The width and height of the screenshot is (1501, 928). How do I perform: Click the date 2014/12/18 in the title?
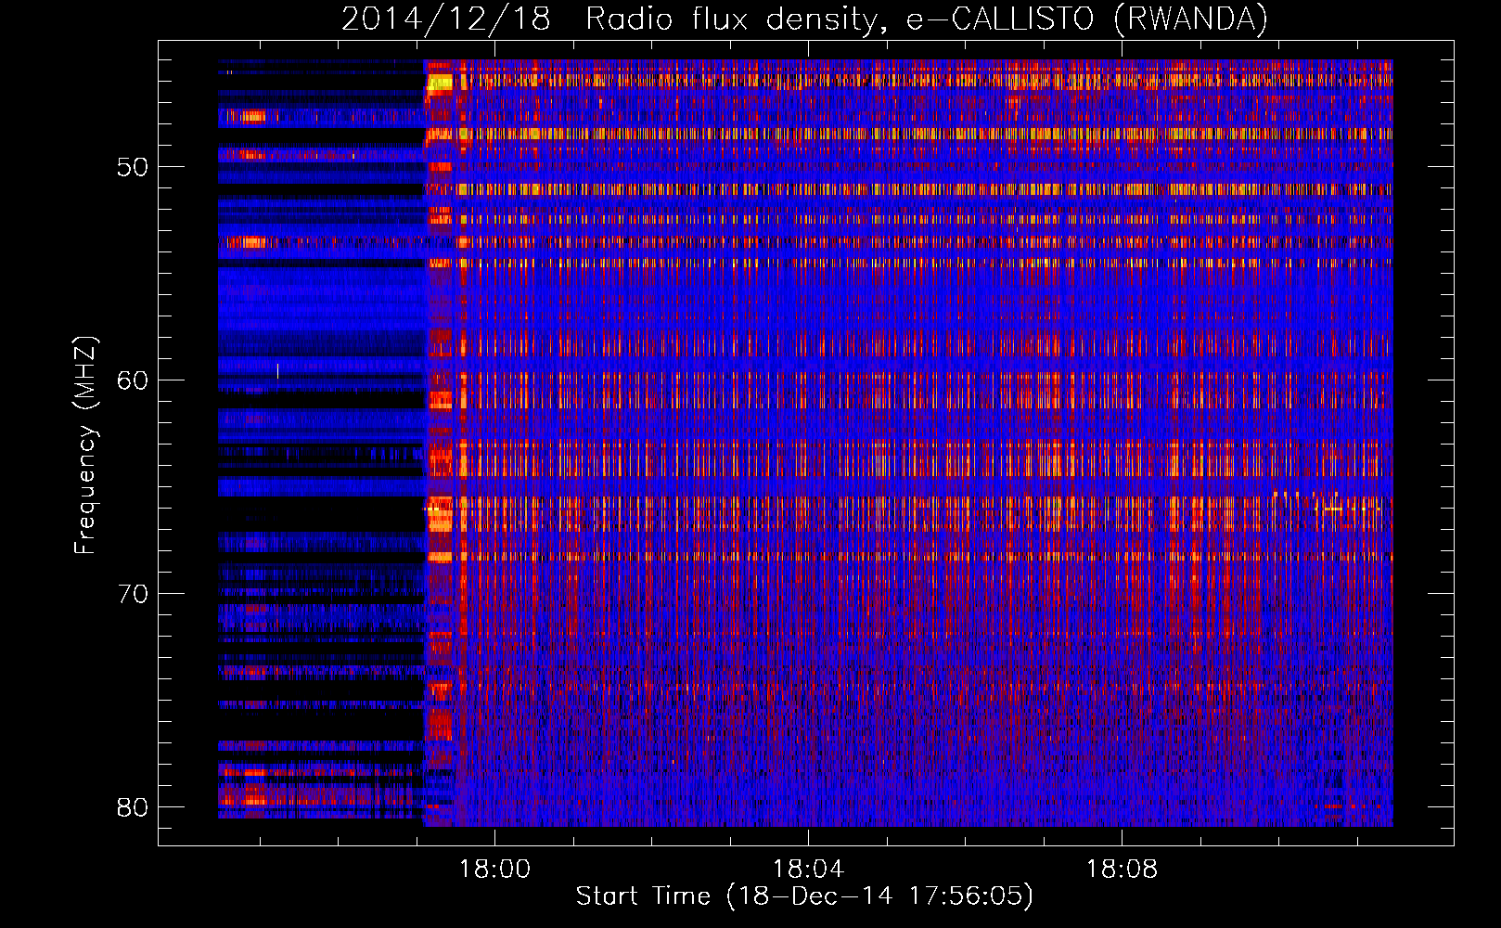[x=445, y=19]
